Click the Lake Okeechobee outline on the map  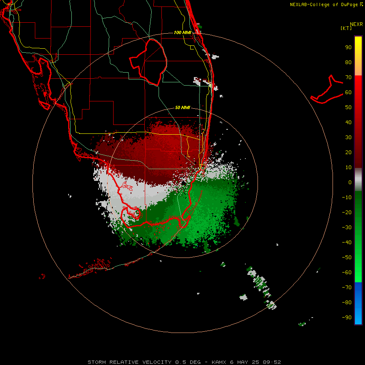[148, 62]
